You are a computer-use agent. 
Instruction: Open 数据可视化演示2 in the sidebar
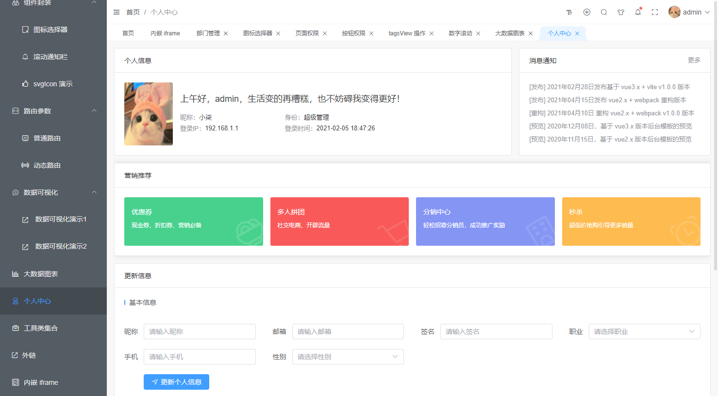(53, 247)
